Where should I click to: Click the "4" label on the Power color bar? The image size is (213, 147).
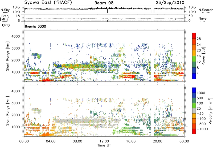pos(198,74)
